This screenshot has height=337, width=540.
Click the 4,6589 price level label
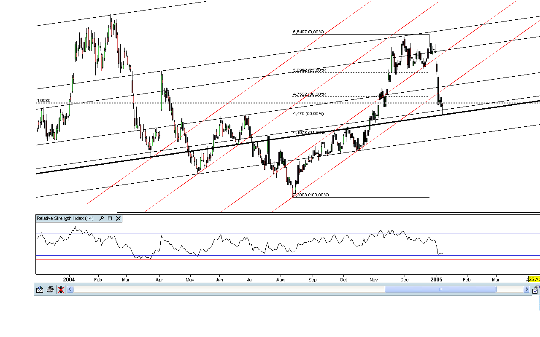coord(43,101)
